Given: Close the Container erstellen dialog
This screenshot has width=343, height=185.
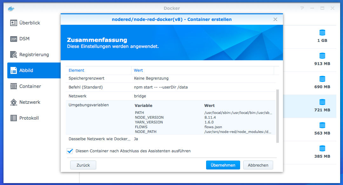Looking at the screenshot, I should pyautogui.click(x=275, y=19).
